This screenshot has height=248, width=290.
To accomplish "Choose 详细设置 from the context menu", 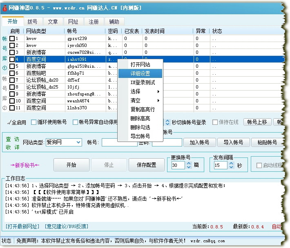I will [x=140, y=73].
